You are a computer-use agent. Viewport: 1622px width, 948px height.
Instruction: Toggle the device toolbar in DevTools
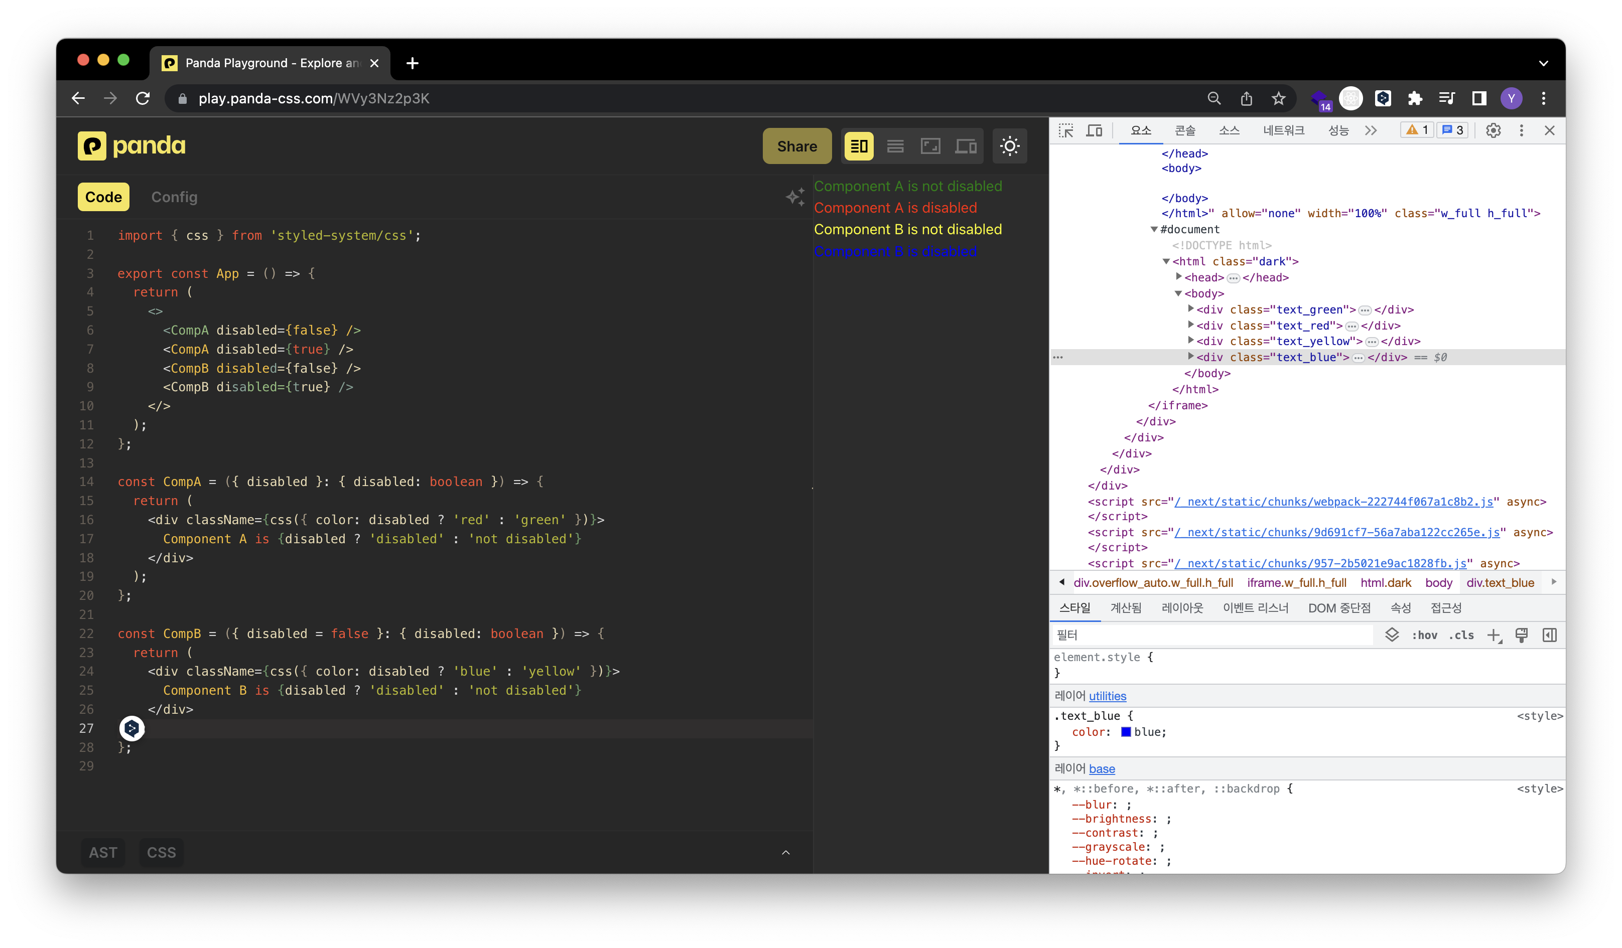(1094, 130)
